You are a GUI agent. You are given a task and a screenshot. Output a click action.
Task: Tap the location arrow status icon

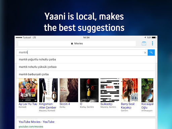(x=145, y=37)
